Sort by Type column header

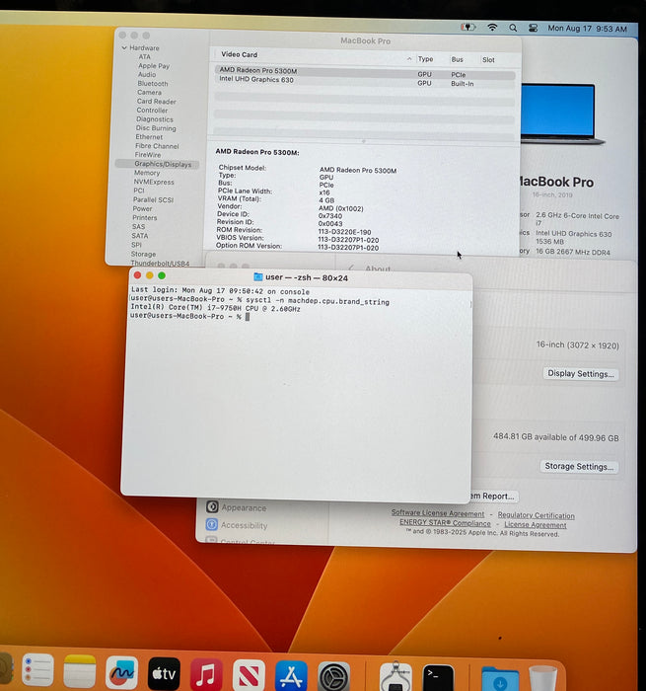pos(425,59)
